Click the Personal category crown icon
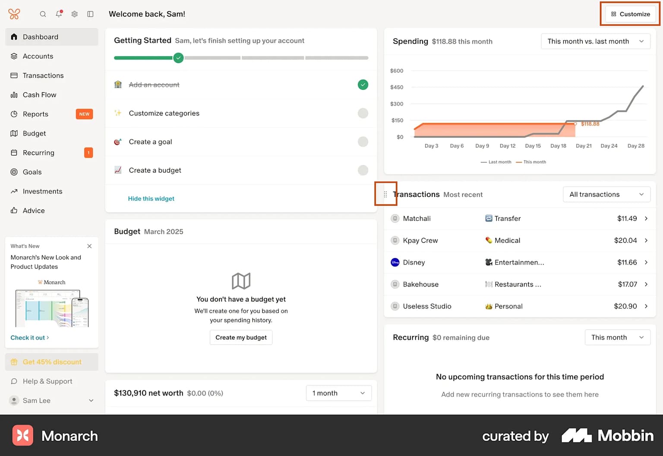Viewport: 663px width, 456px height. coord(489,306)
